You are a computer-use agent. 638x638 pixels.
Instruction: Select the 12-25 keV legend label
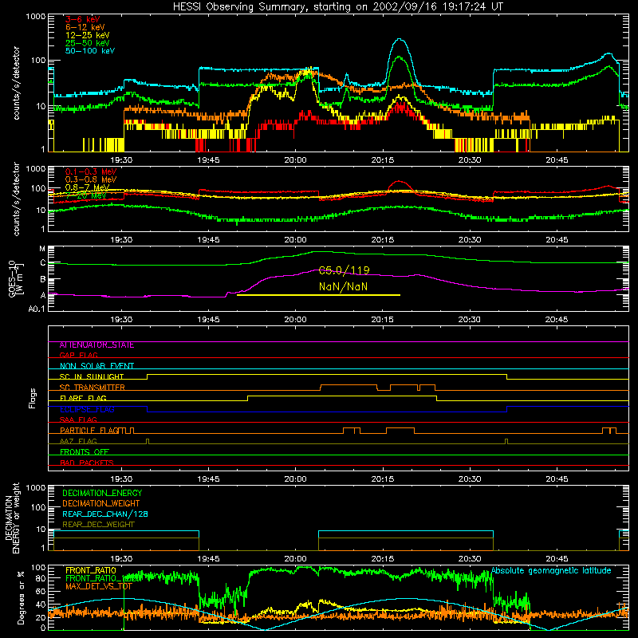(x=88, y=35)
